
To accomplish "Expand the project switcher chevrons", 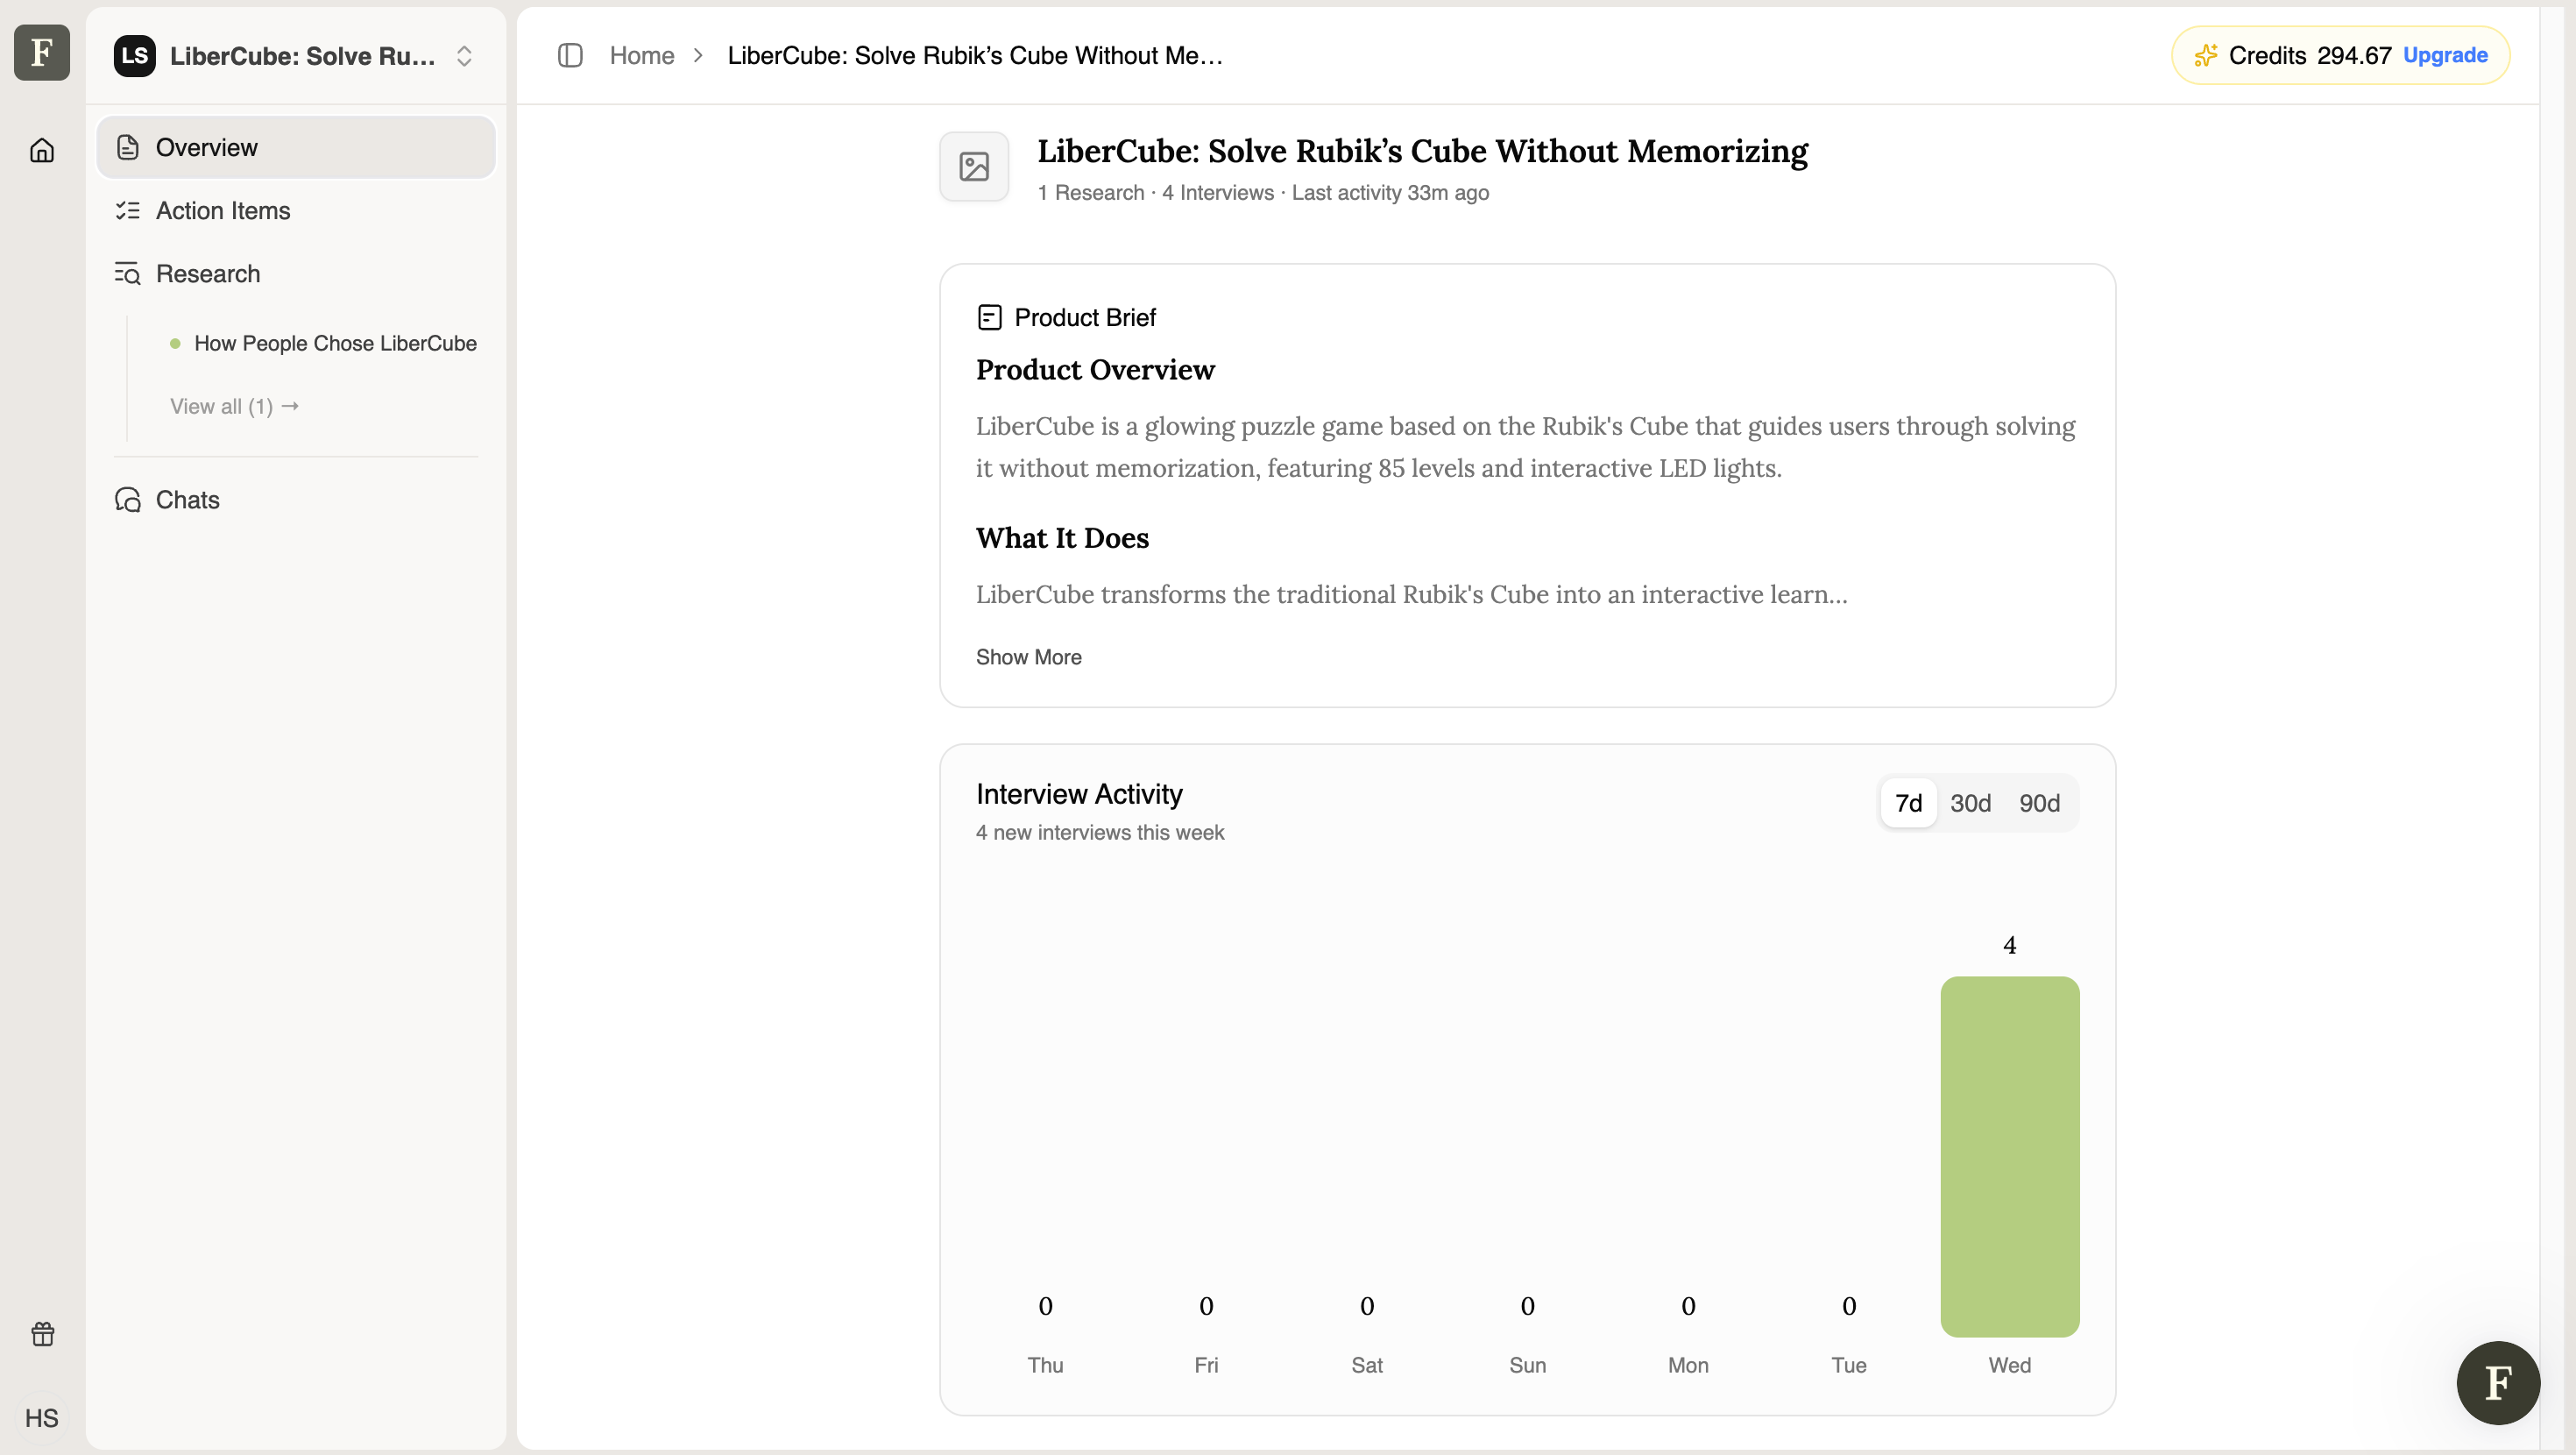I will tap(464, 56).
